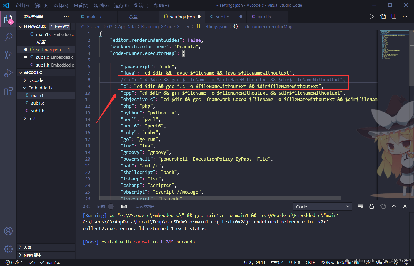The image size is (414, 266).
Task: Toggle output scroll lock
Action: 371,206
